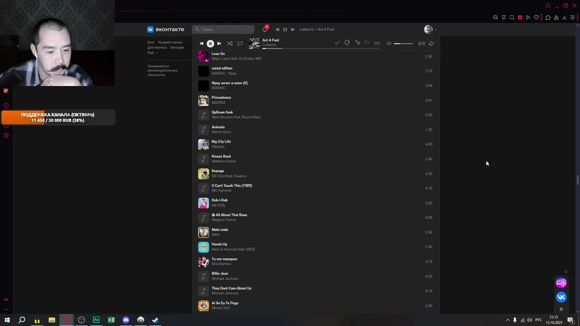The height and width of the screenshot is (326, 580).
Task: Play Hands Up cover thumbnail
Action: pyautogui.click(x=203, y=247)
